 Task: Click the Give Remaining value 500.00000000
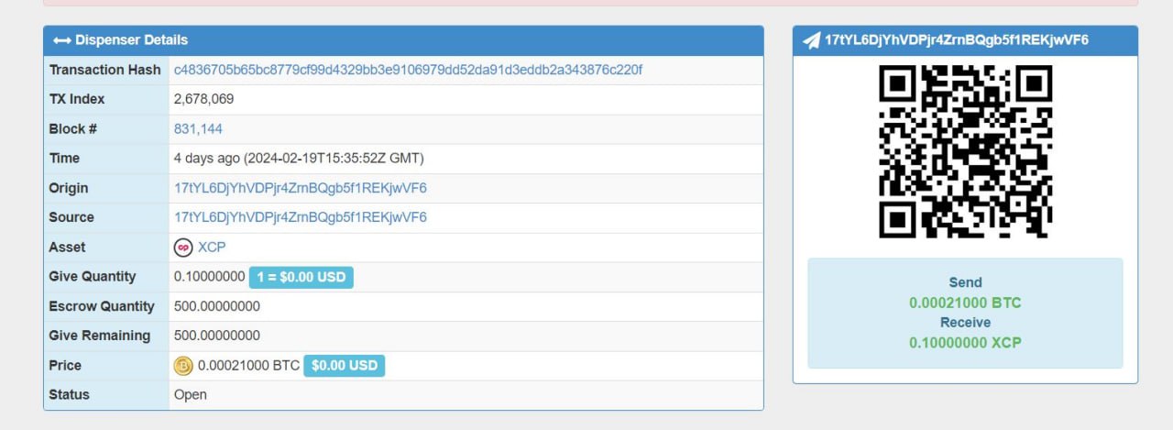[x=217, y=336]
